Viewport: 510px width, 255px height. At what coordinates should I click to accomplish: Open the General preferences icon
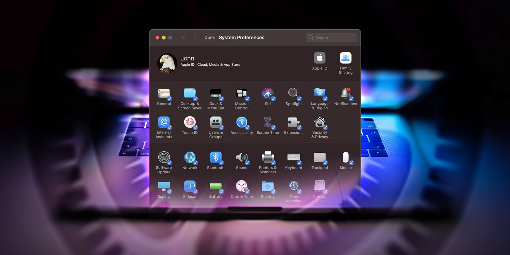point(164,93)
